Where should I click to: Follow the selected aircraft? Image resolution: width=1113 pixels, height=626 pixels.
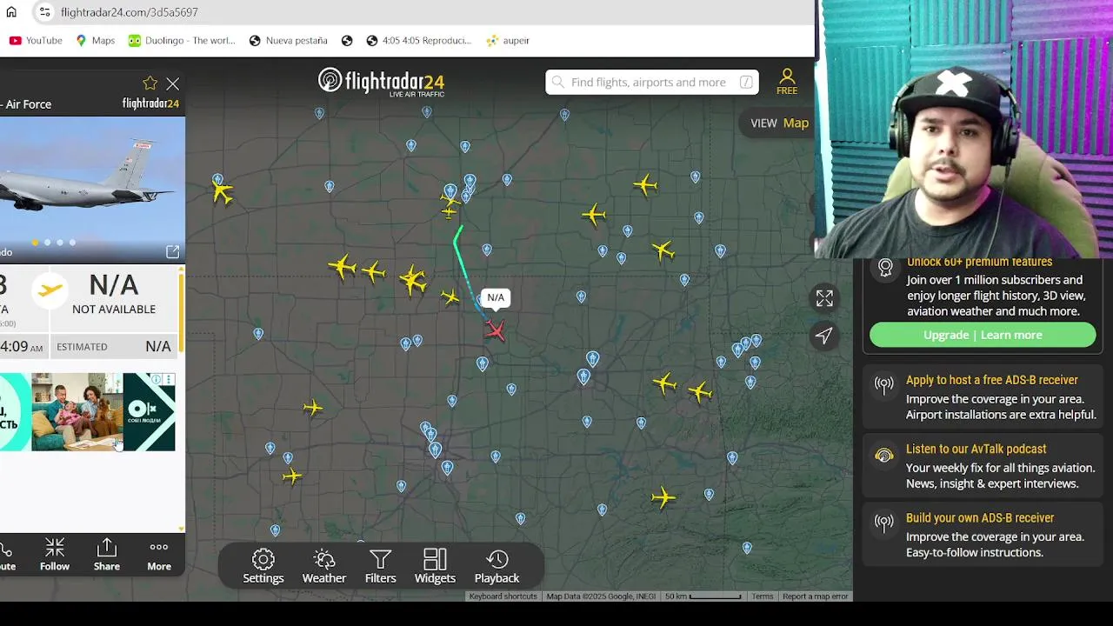(54, 555)
